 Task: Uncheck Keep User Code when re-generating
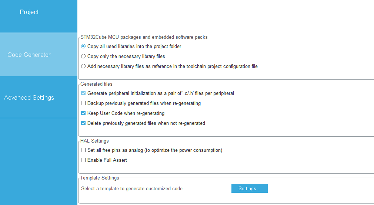(x=83, y=113)
